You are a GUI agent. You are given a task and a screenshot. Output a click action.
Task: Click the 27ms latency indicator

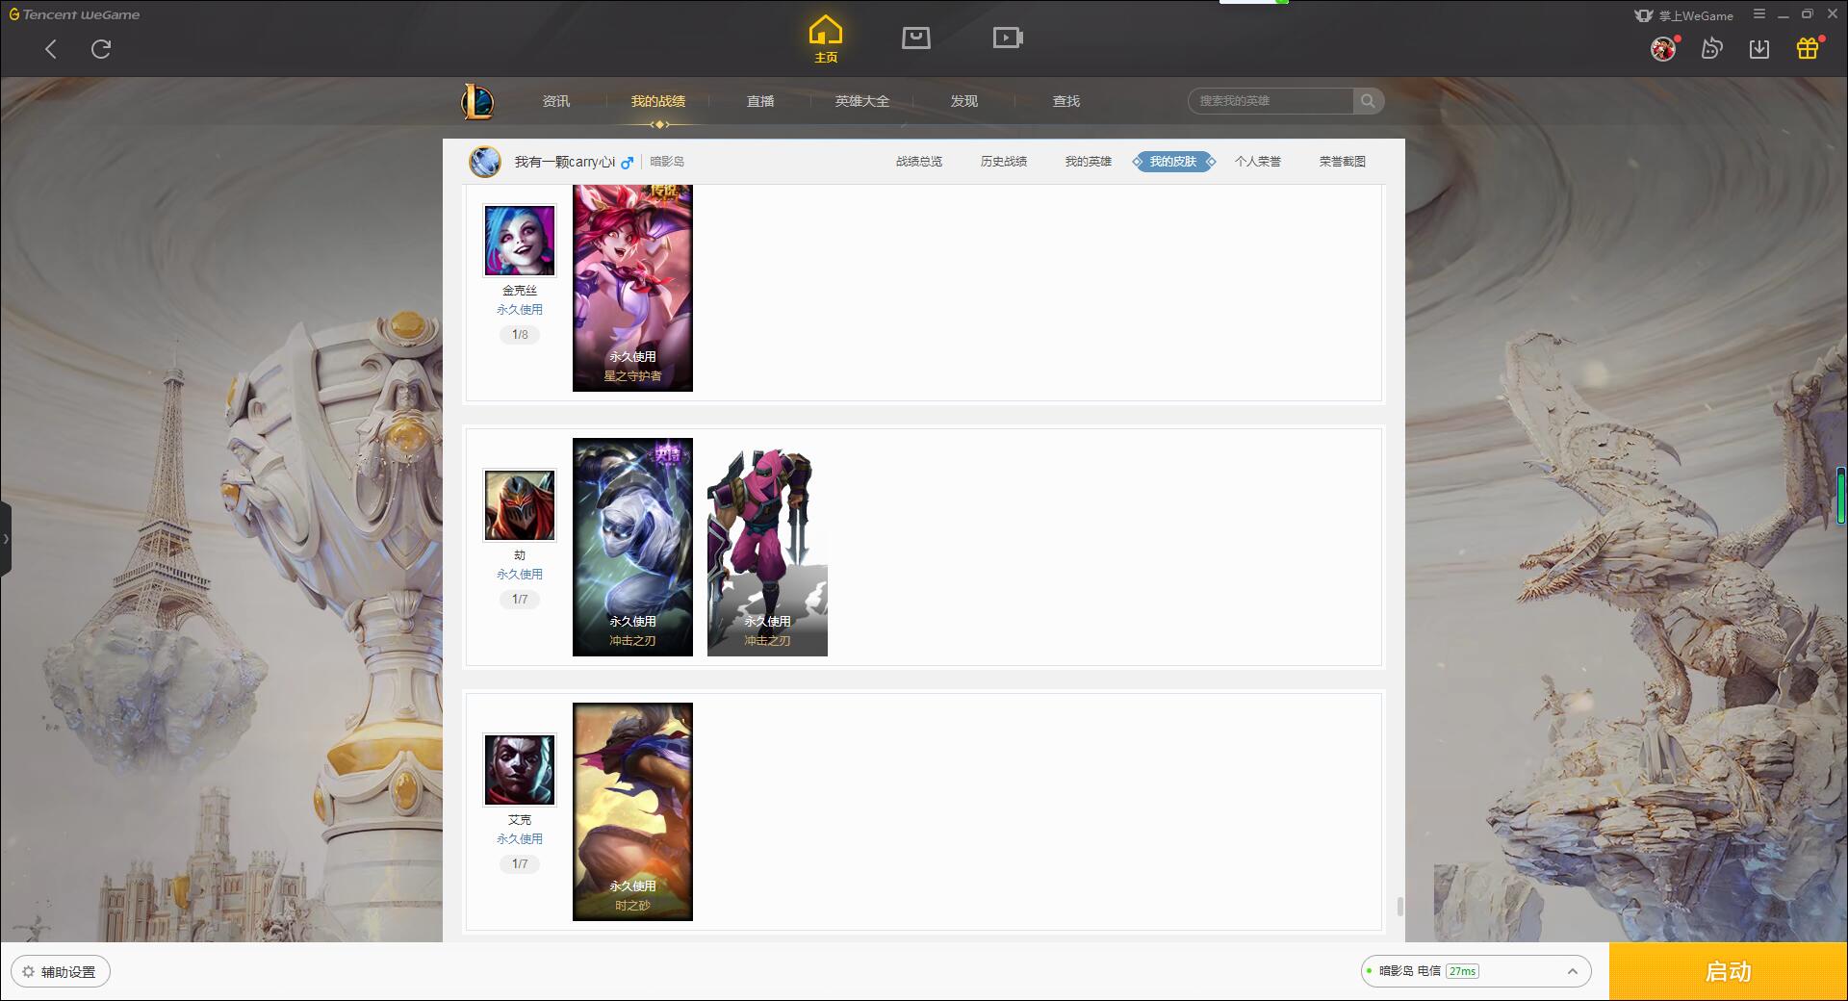[x=1462, y=971]
